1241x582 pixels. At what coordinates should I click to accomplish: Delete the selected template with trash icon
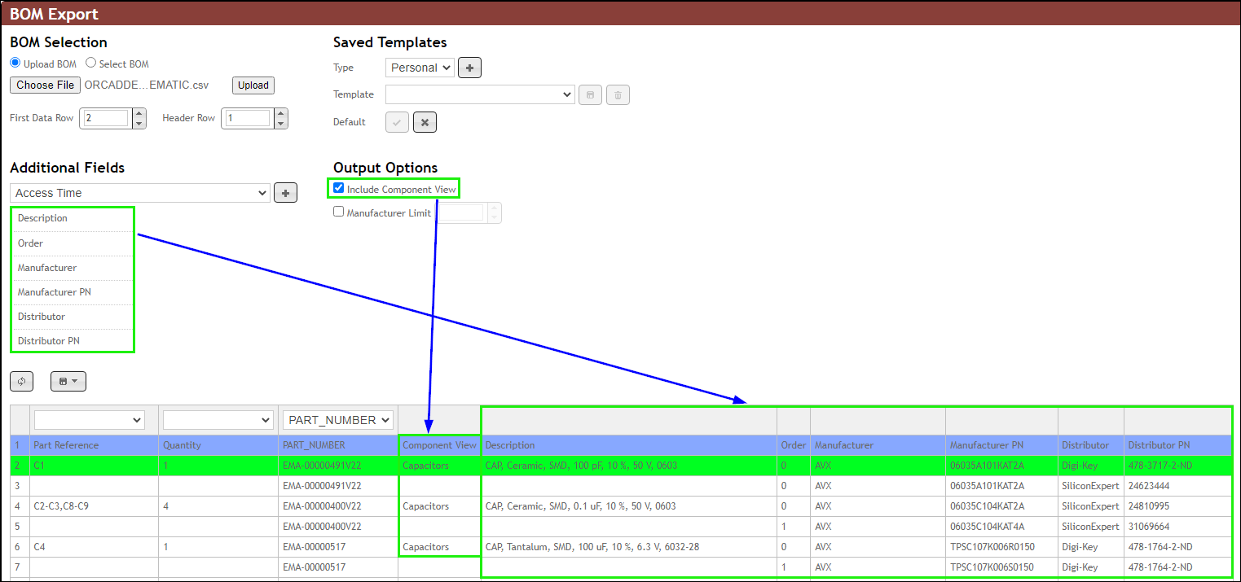tap(618, 94)
